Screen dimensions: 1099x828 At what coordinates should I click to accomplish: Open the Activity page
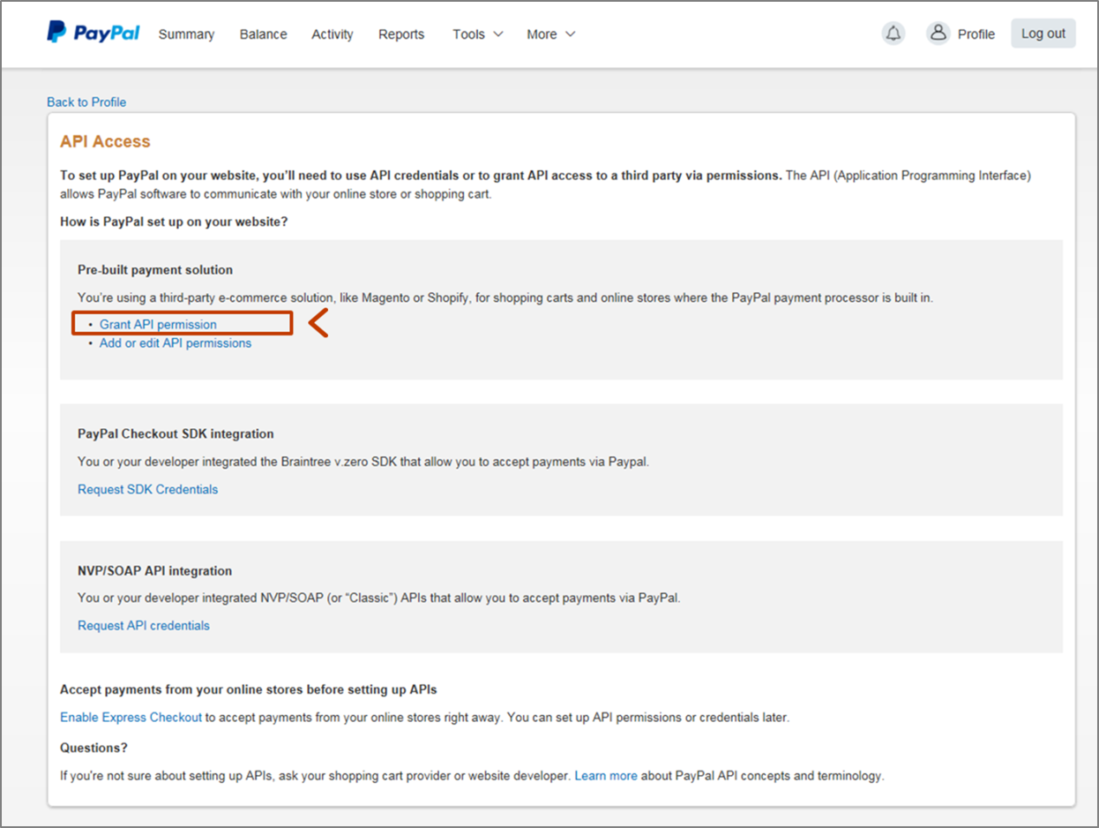tap(333, 34)
